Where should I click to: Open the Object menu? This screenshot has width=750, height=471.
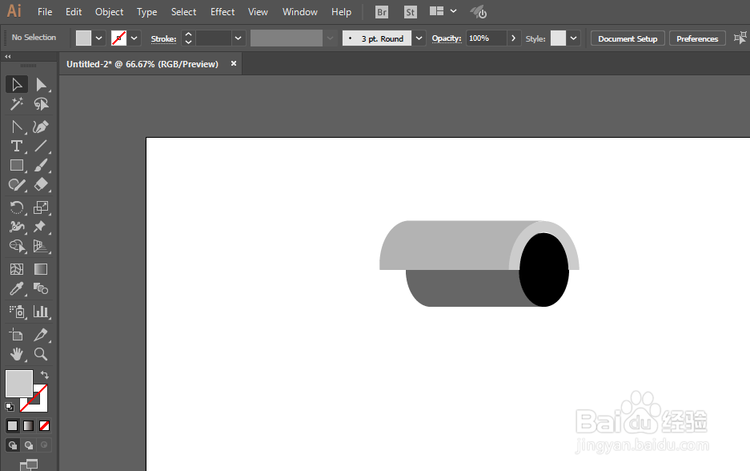(109, 12)
